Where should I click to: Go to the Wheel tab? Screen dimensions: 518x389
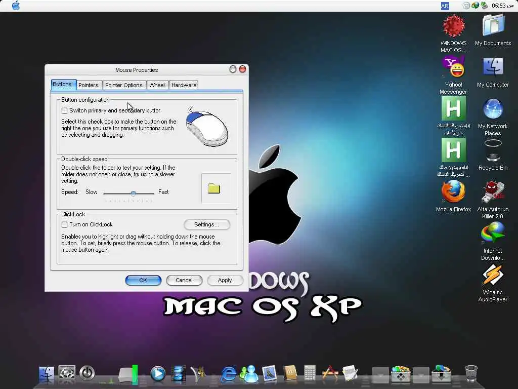coord(157,85)
